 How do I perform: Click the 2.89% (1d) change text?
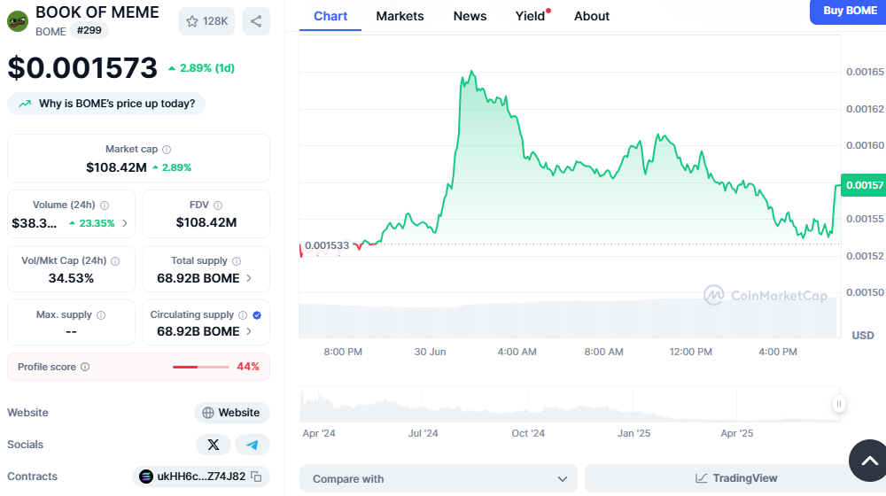coord(206,68)
